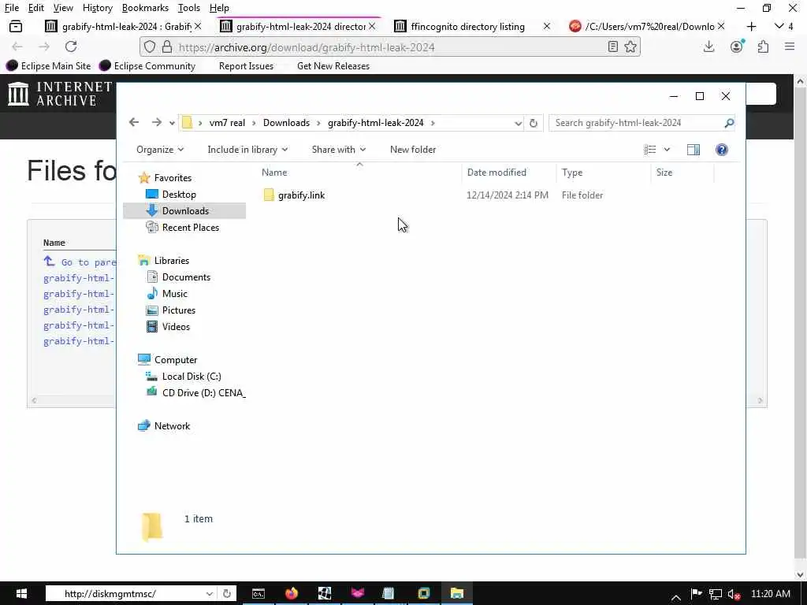
Task: Select the grabify.link folder
Action: [x=301, y=195]
